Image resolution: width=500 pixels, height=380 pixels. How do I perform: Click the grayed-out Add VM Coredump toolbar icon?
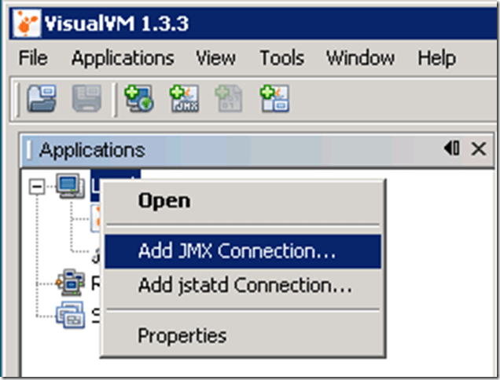coord(229,100)
